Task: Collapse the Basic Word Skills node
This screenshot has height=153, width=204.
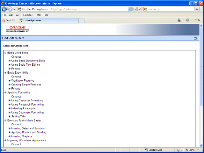Action: coord(5,53)
